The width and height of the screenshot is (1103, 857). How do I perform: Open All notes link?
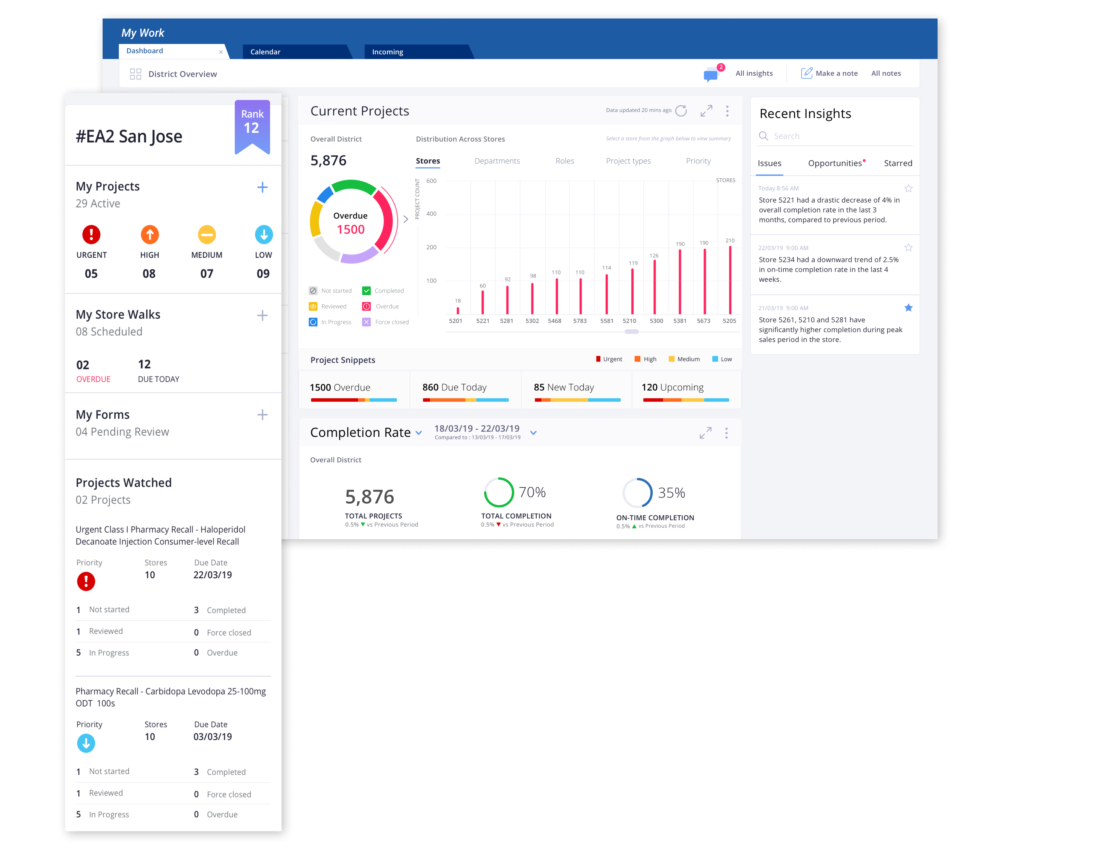(885, 73)
